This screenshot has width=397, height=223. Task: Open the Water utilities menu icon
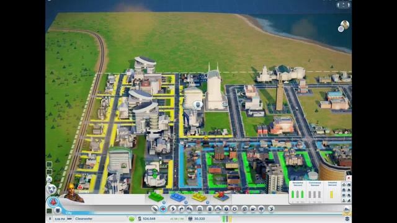181,209
